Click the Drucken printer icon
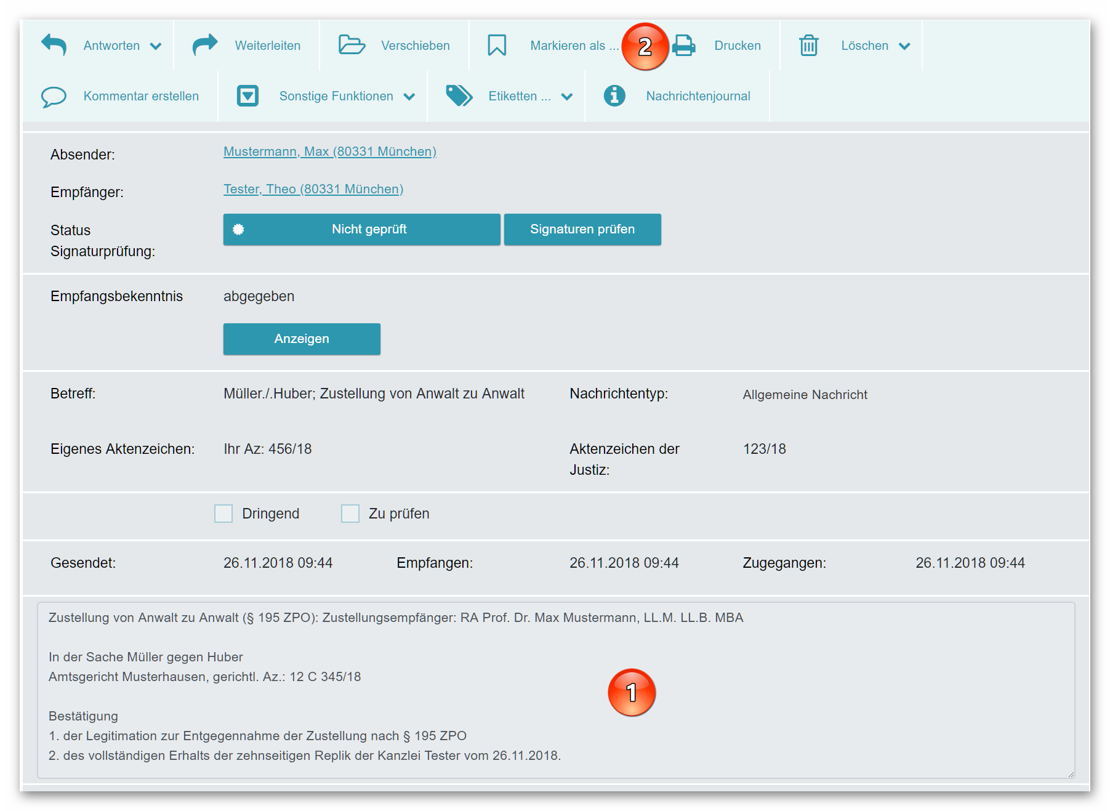This screenshot has height=811, width=1110. (x=684, y=46)
